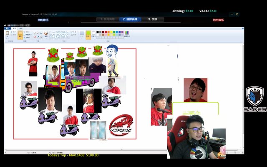Click the '2. 選擇英雄' step button
Viewport: 267px width, 167px height.
tap(130, 19)
